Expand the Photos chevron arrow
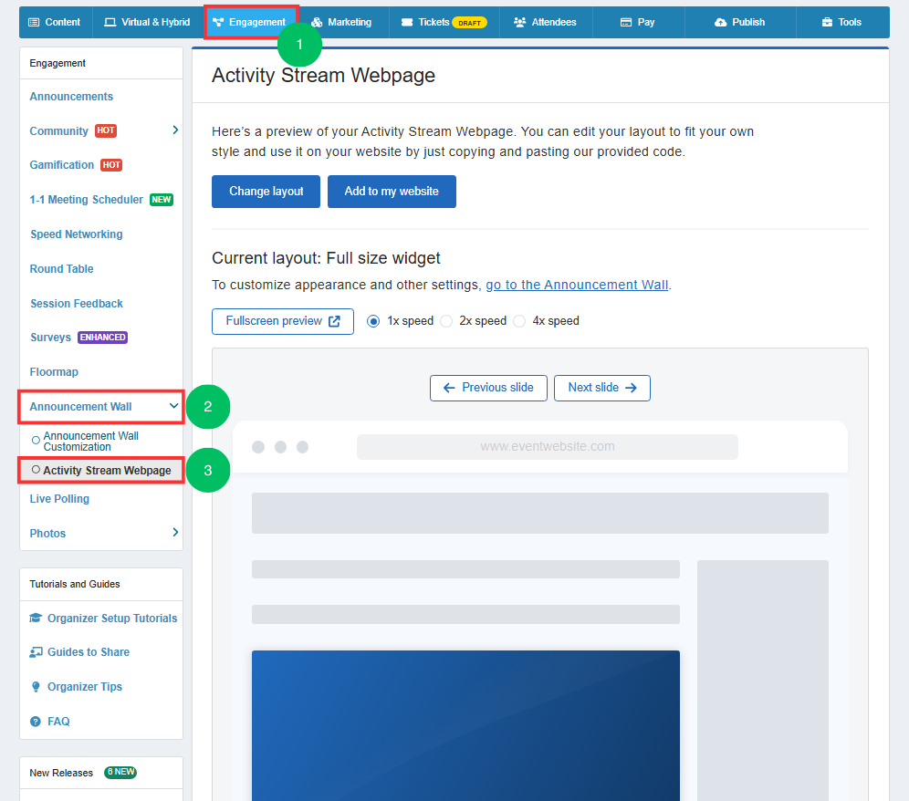The height and width of the screenshot is (801, 909). coord(175,532)
